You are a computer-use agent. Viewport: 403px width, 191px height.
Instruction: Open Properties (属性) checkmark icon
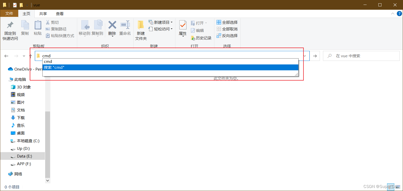pyautogui.click(x=183, y=25)
